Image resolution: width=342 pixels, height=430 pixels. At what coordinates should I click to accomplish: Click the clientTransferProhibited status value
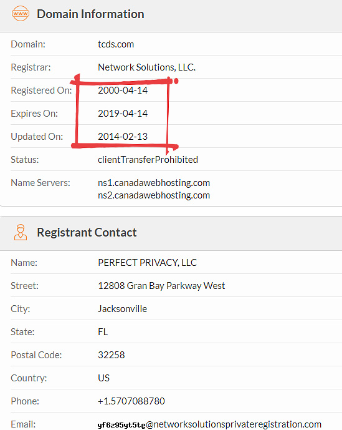tap(148, 160)
